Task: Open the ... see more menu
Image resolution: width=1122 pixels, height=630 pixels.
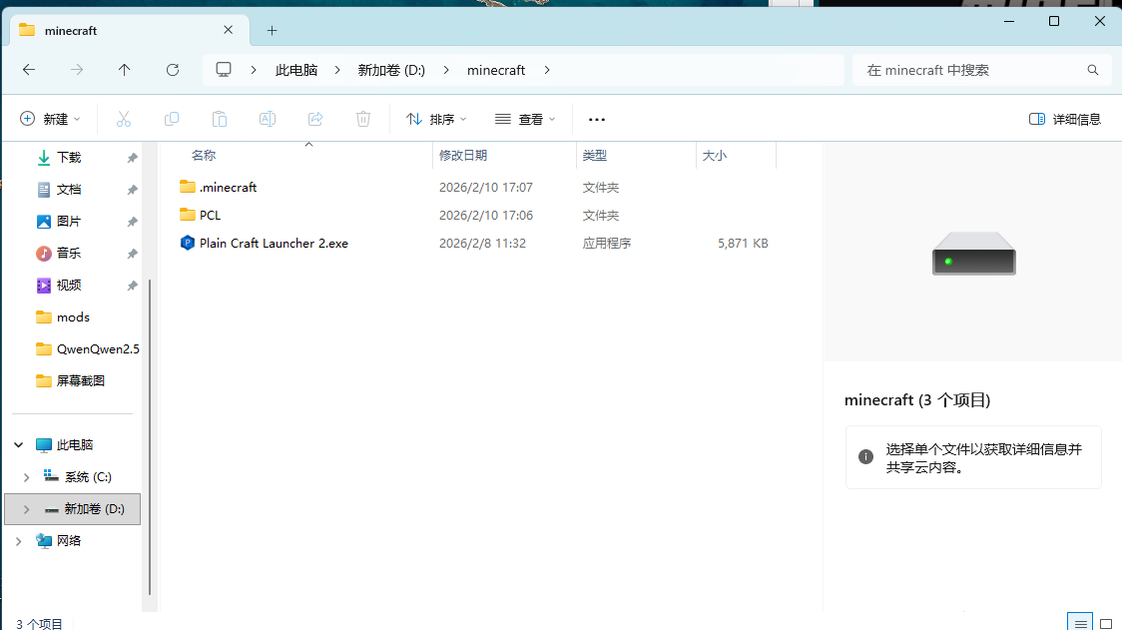Action: pos(596,119)
